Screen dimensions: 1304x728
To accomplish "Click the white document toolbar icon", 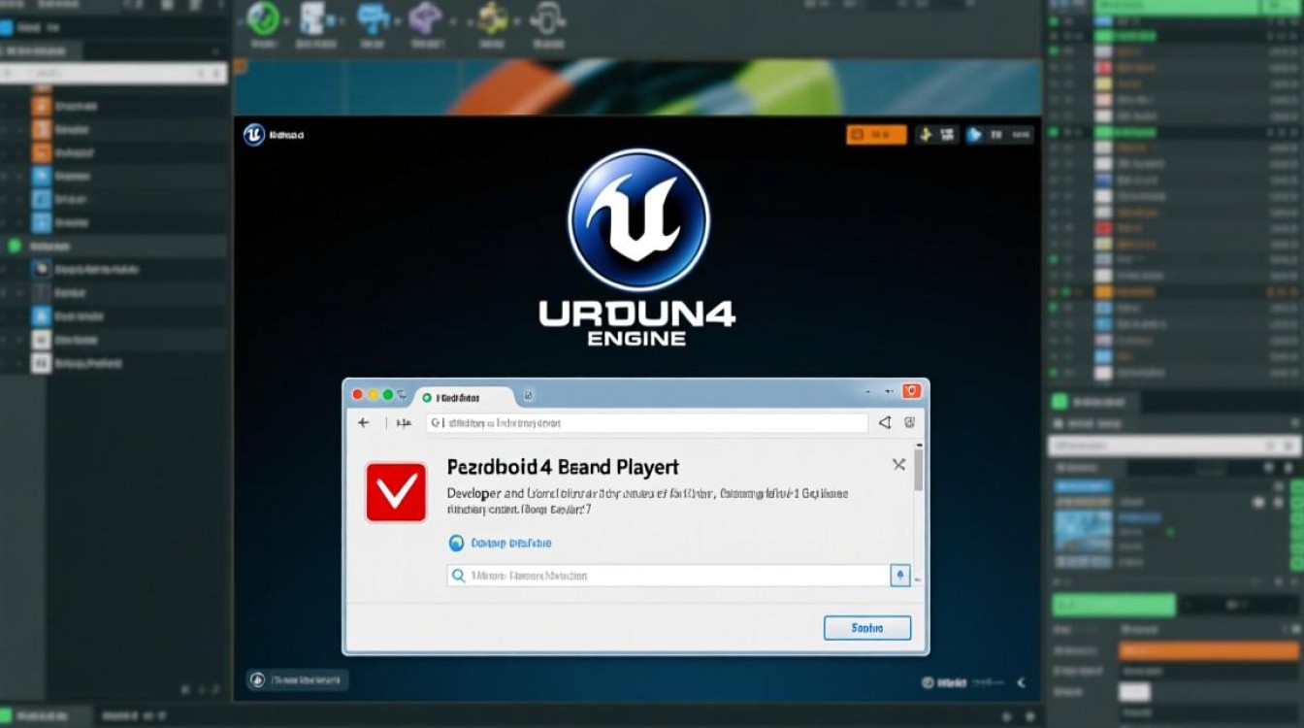I will 315,17.
